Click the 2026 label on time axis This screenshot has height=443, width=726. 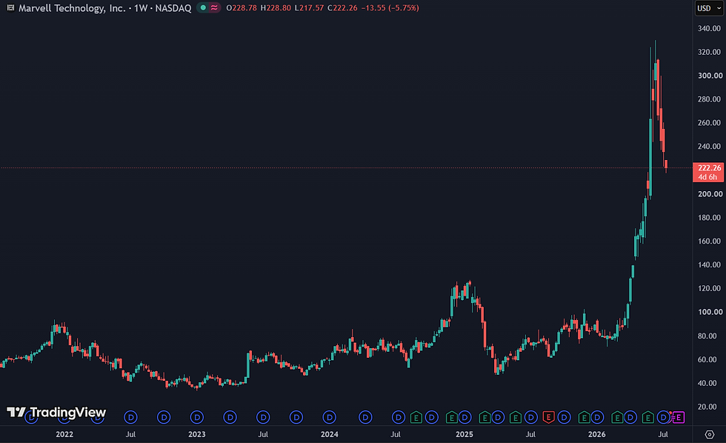tap(597, 434)
